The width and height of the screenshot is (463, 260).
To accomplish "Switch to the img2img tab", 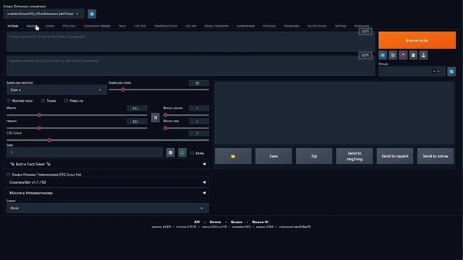I will 32,26.
